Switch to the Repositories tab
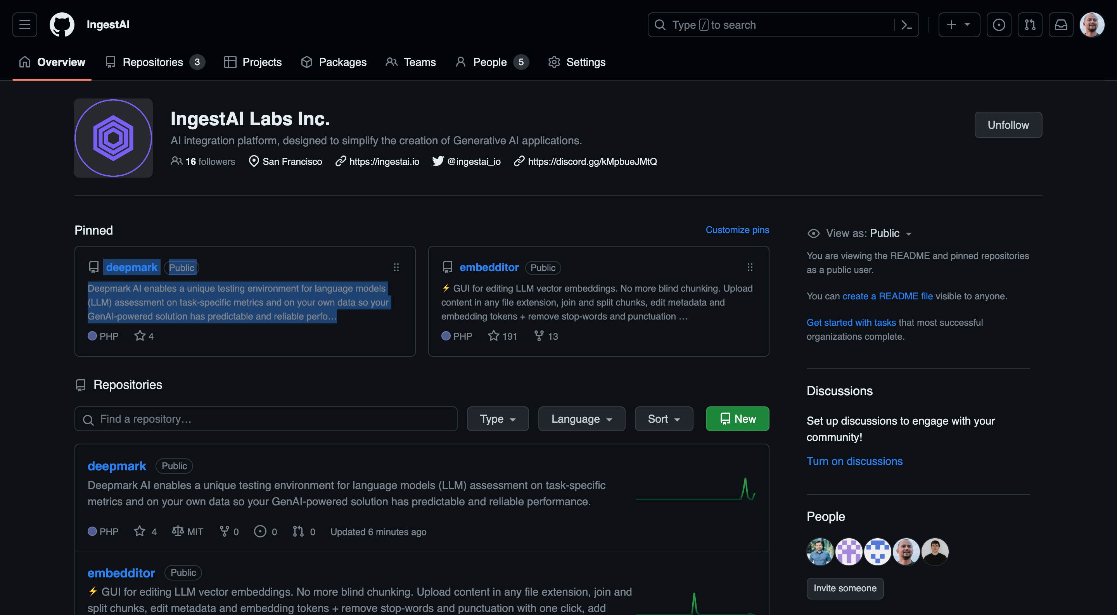The height and width of the screenshot is (615, 1117). coord(155,62)
